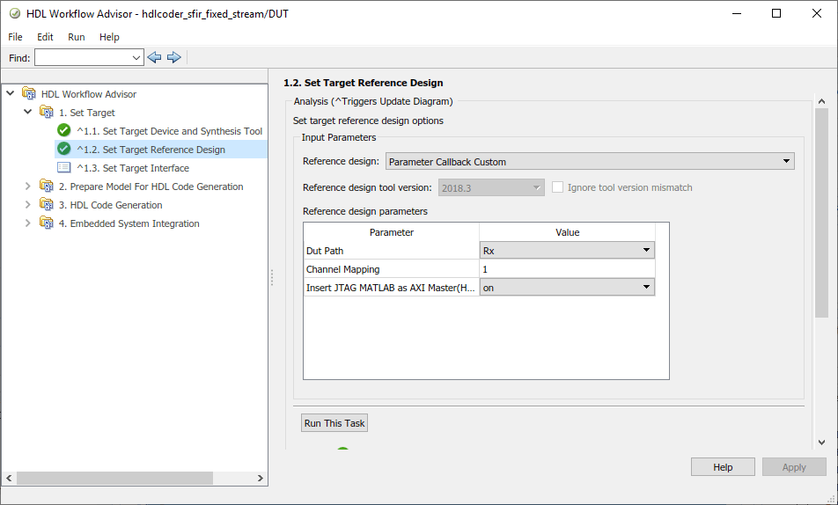Viewport: 838px width, 505px height.
Task: Toggle Ignore tool version mismatch checkbox
Action: coord(558,187)
